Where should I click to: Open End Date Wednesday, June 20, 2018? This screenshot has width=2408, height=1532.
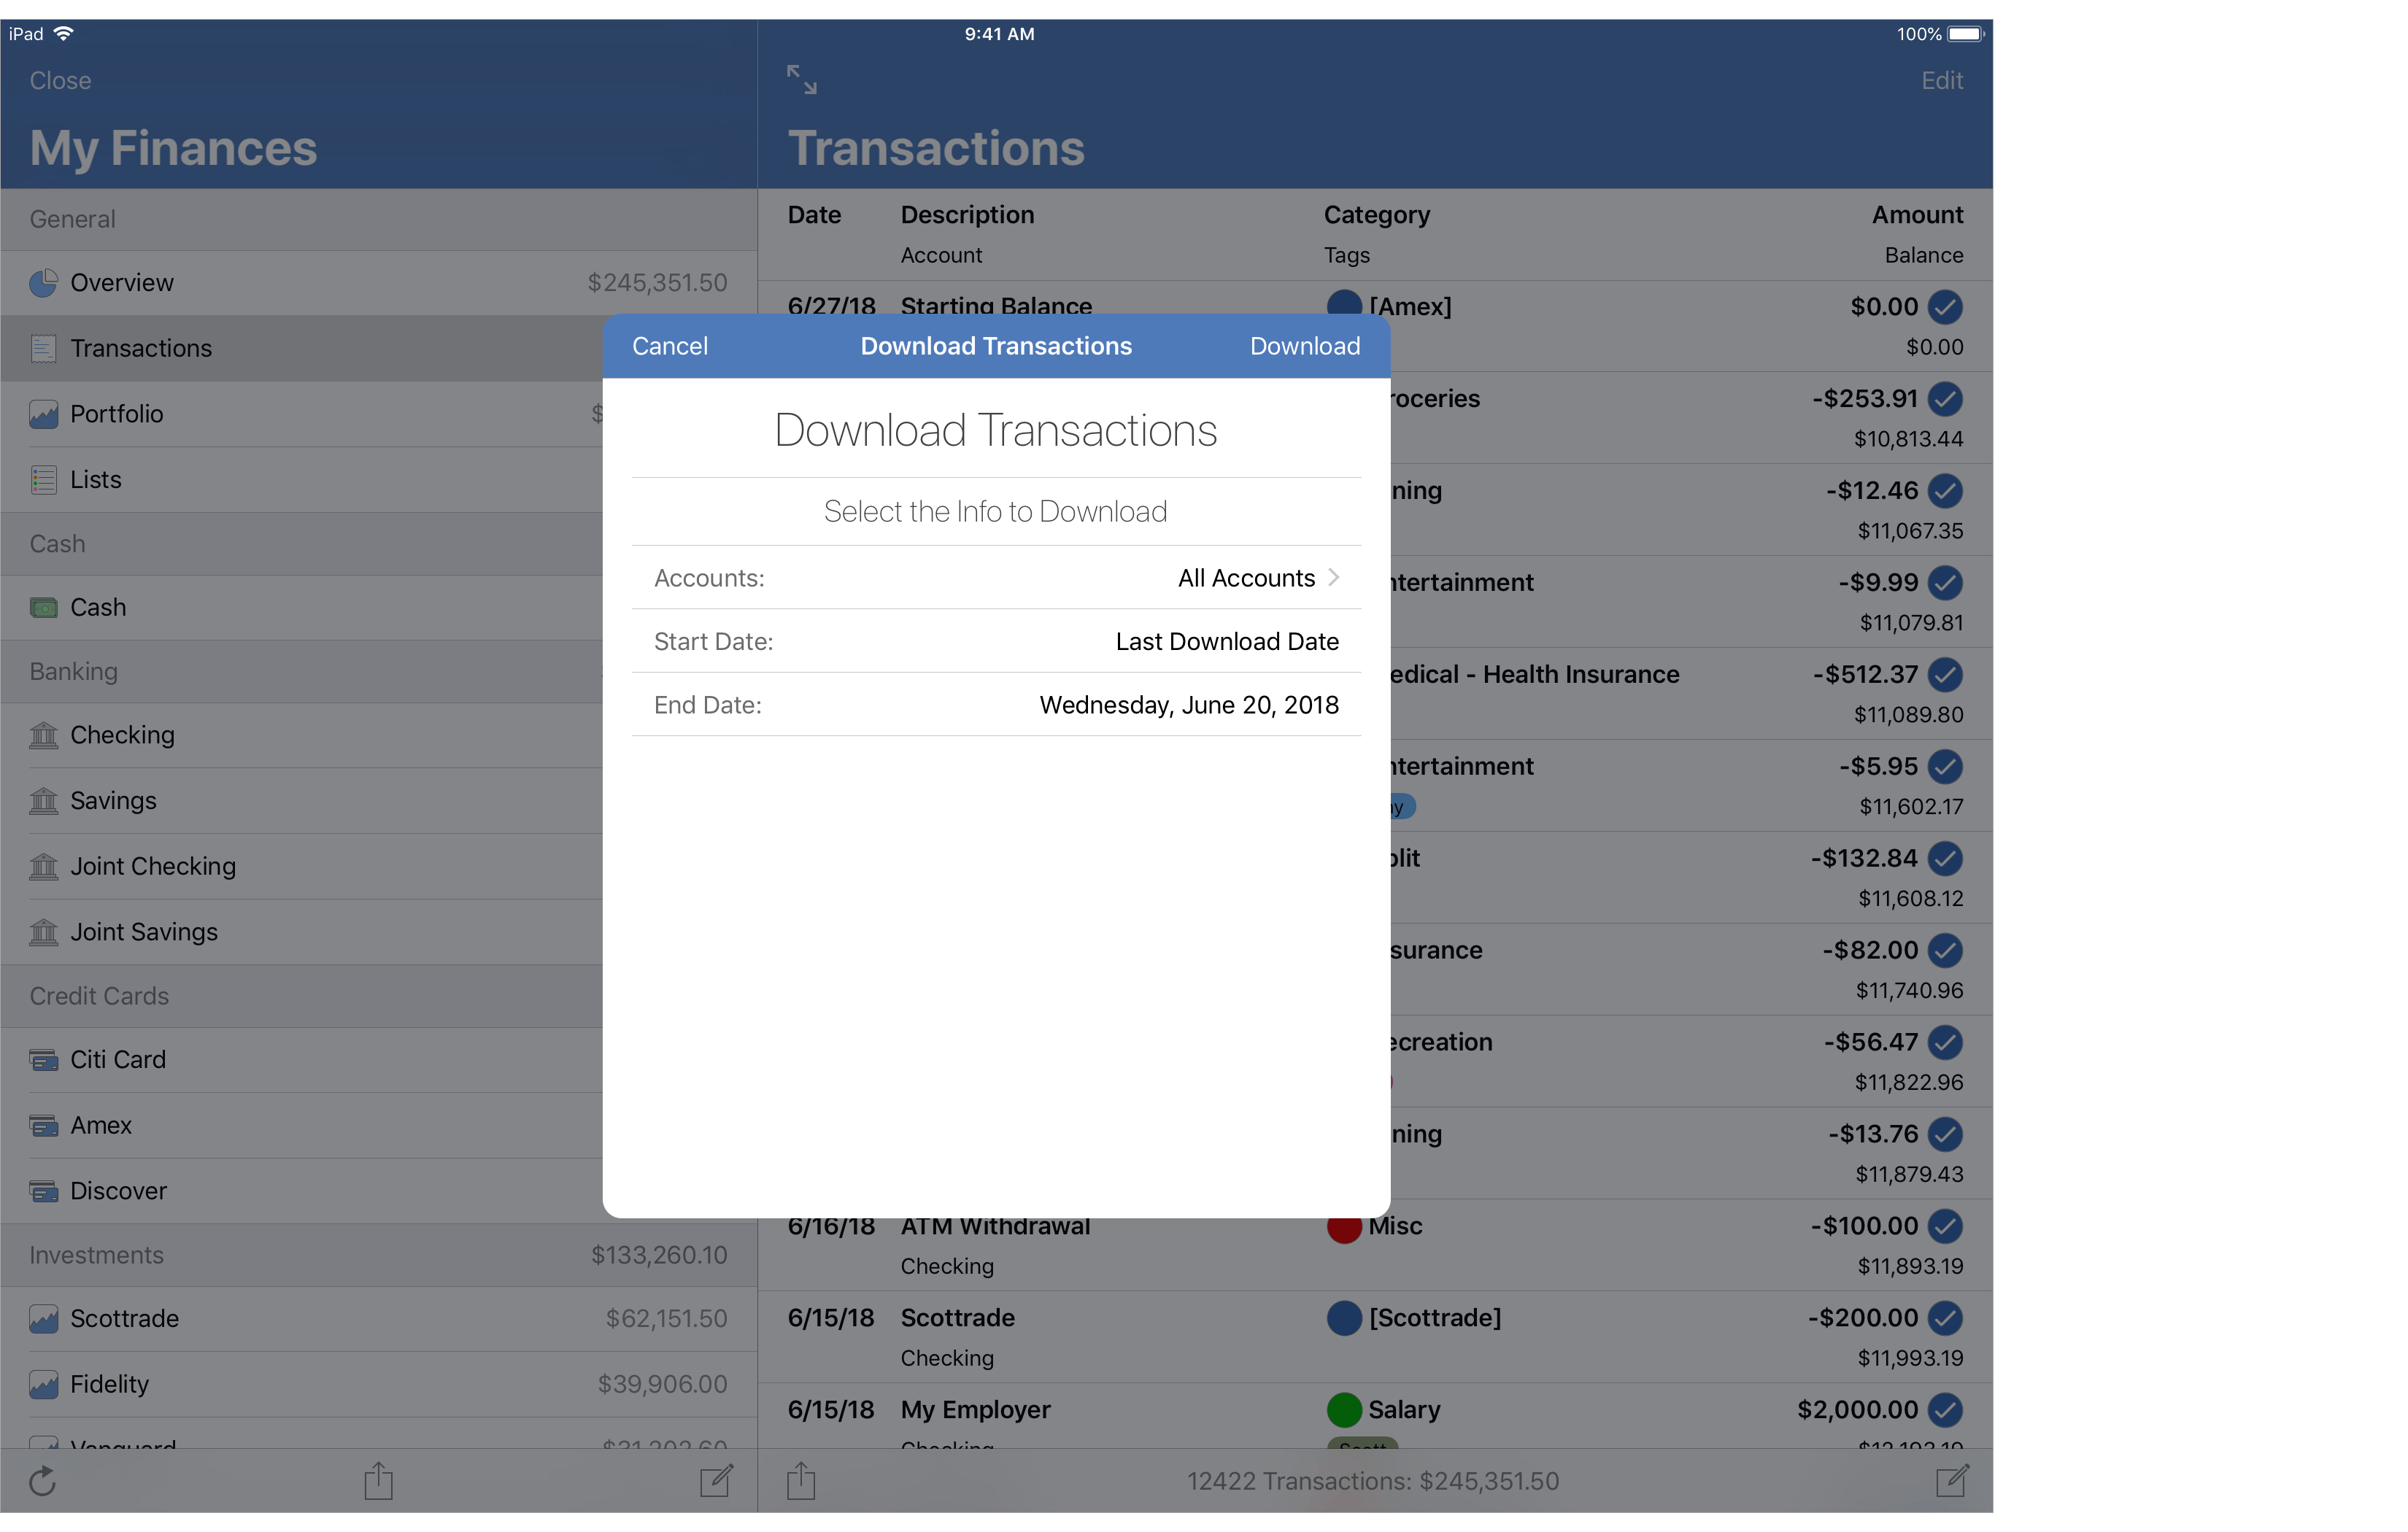click(1188, 705)
